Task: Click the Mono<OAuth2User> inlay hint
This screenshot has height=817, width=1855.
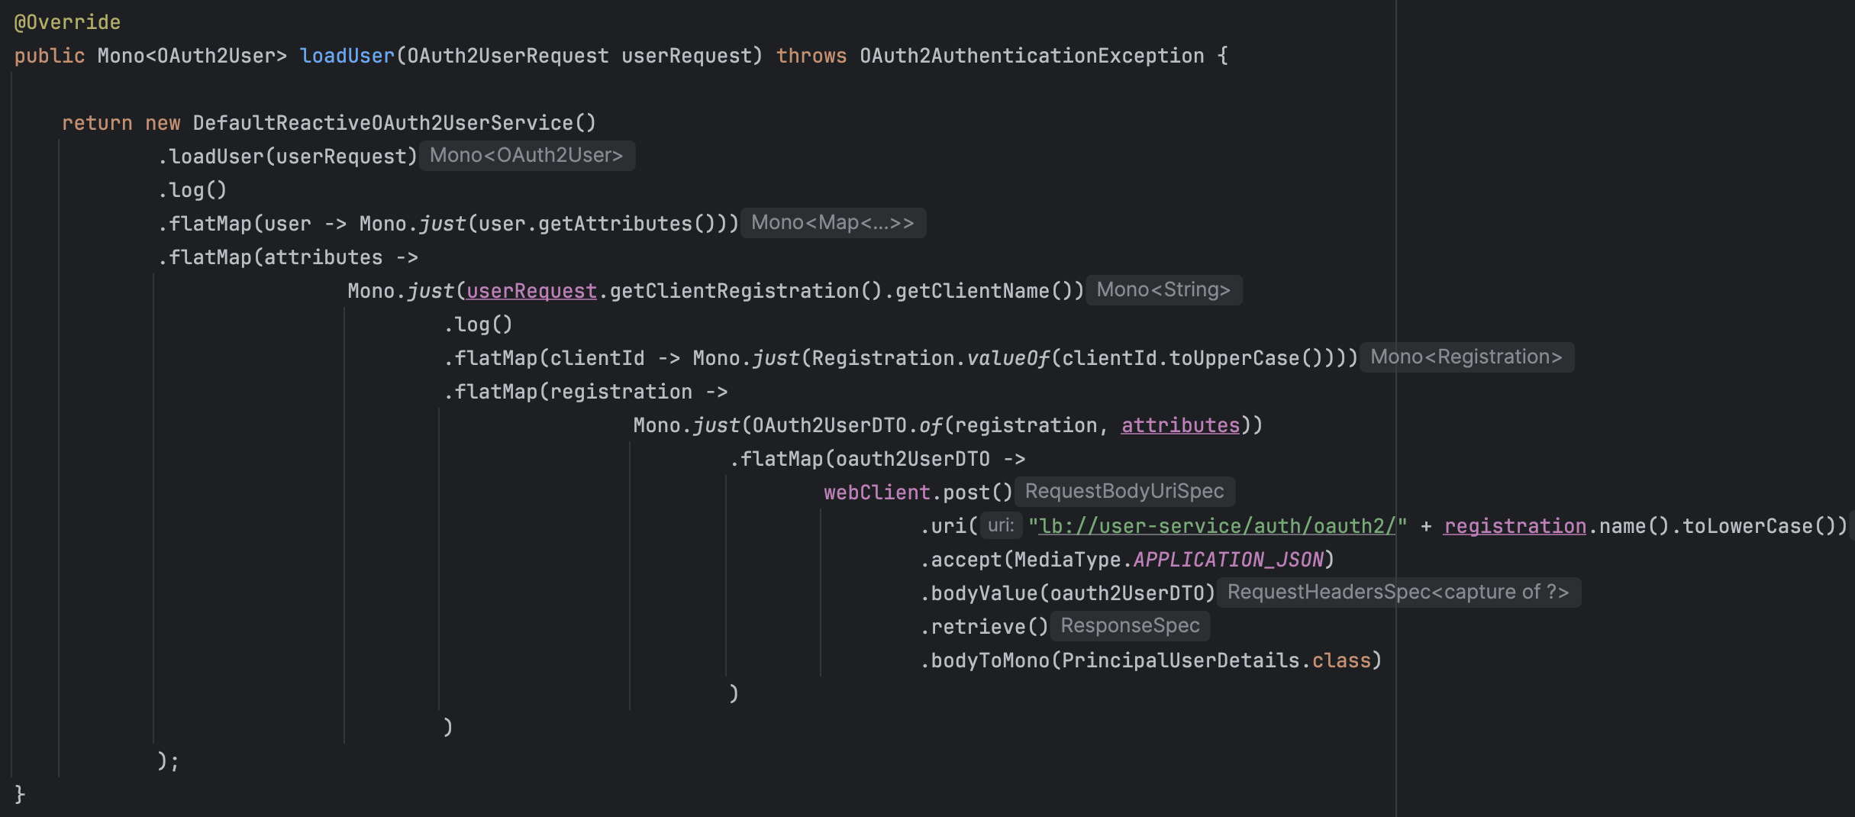Action: click(527, 156)
